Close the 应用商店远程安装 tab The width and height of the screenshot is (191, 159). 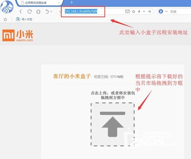coord(59,3)
